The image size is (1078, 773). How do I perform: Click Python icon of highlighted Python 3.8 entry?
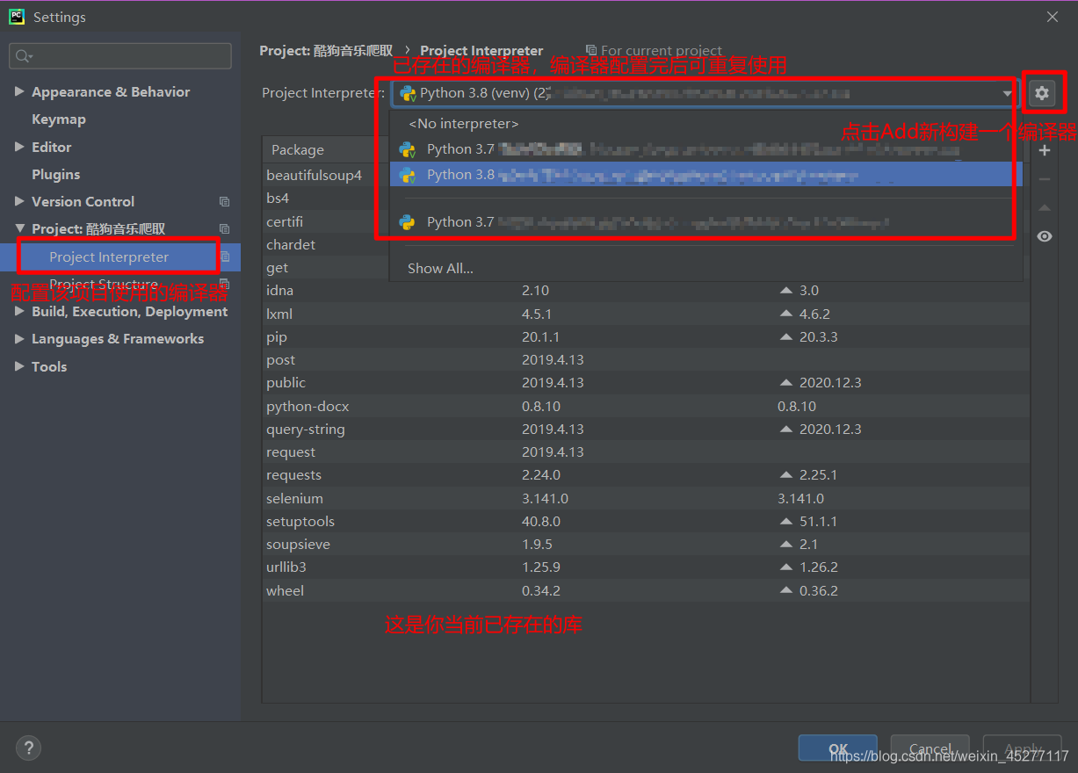[407, 175]
